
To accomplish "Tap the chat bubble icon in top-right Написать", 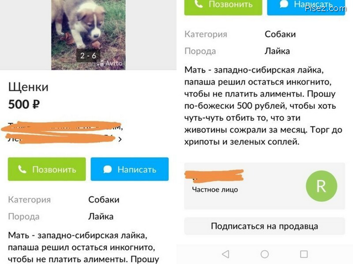I will (284, 4).
